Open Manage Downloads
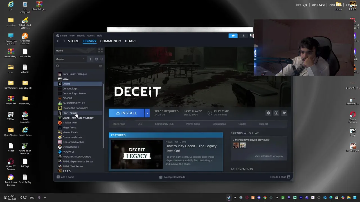 point(172,177)
